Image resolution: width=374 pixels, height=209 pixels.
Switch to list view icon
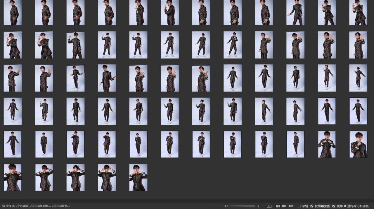click(291, 206)
